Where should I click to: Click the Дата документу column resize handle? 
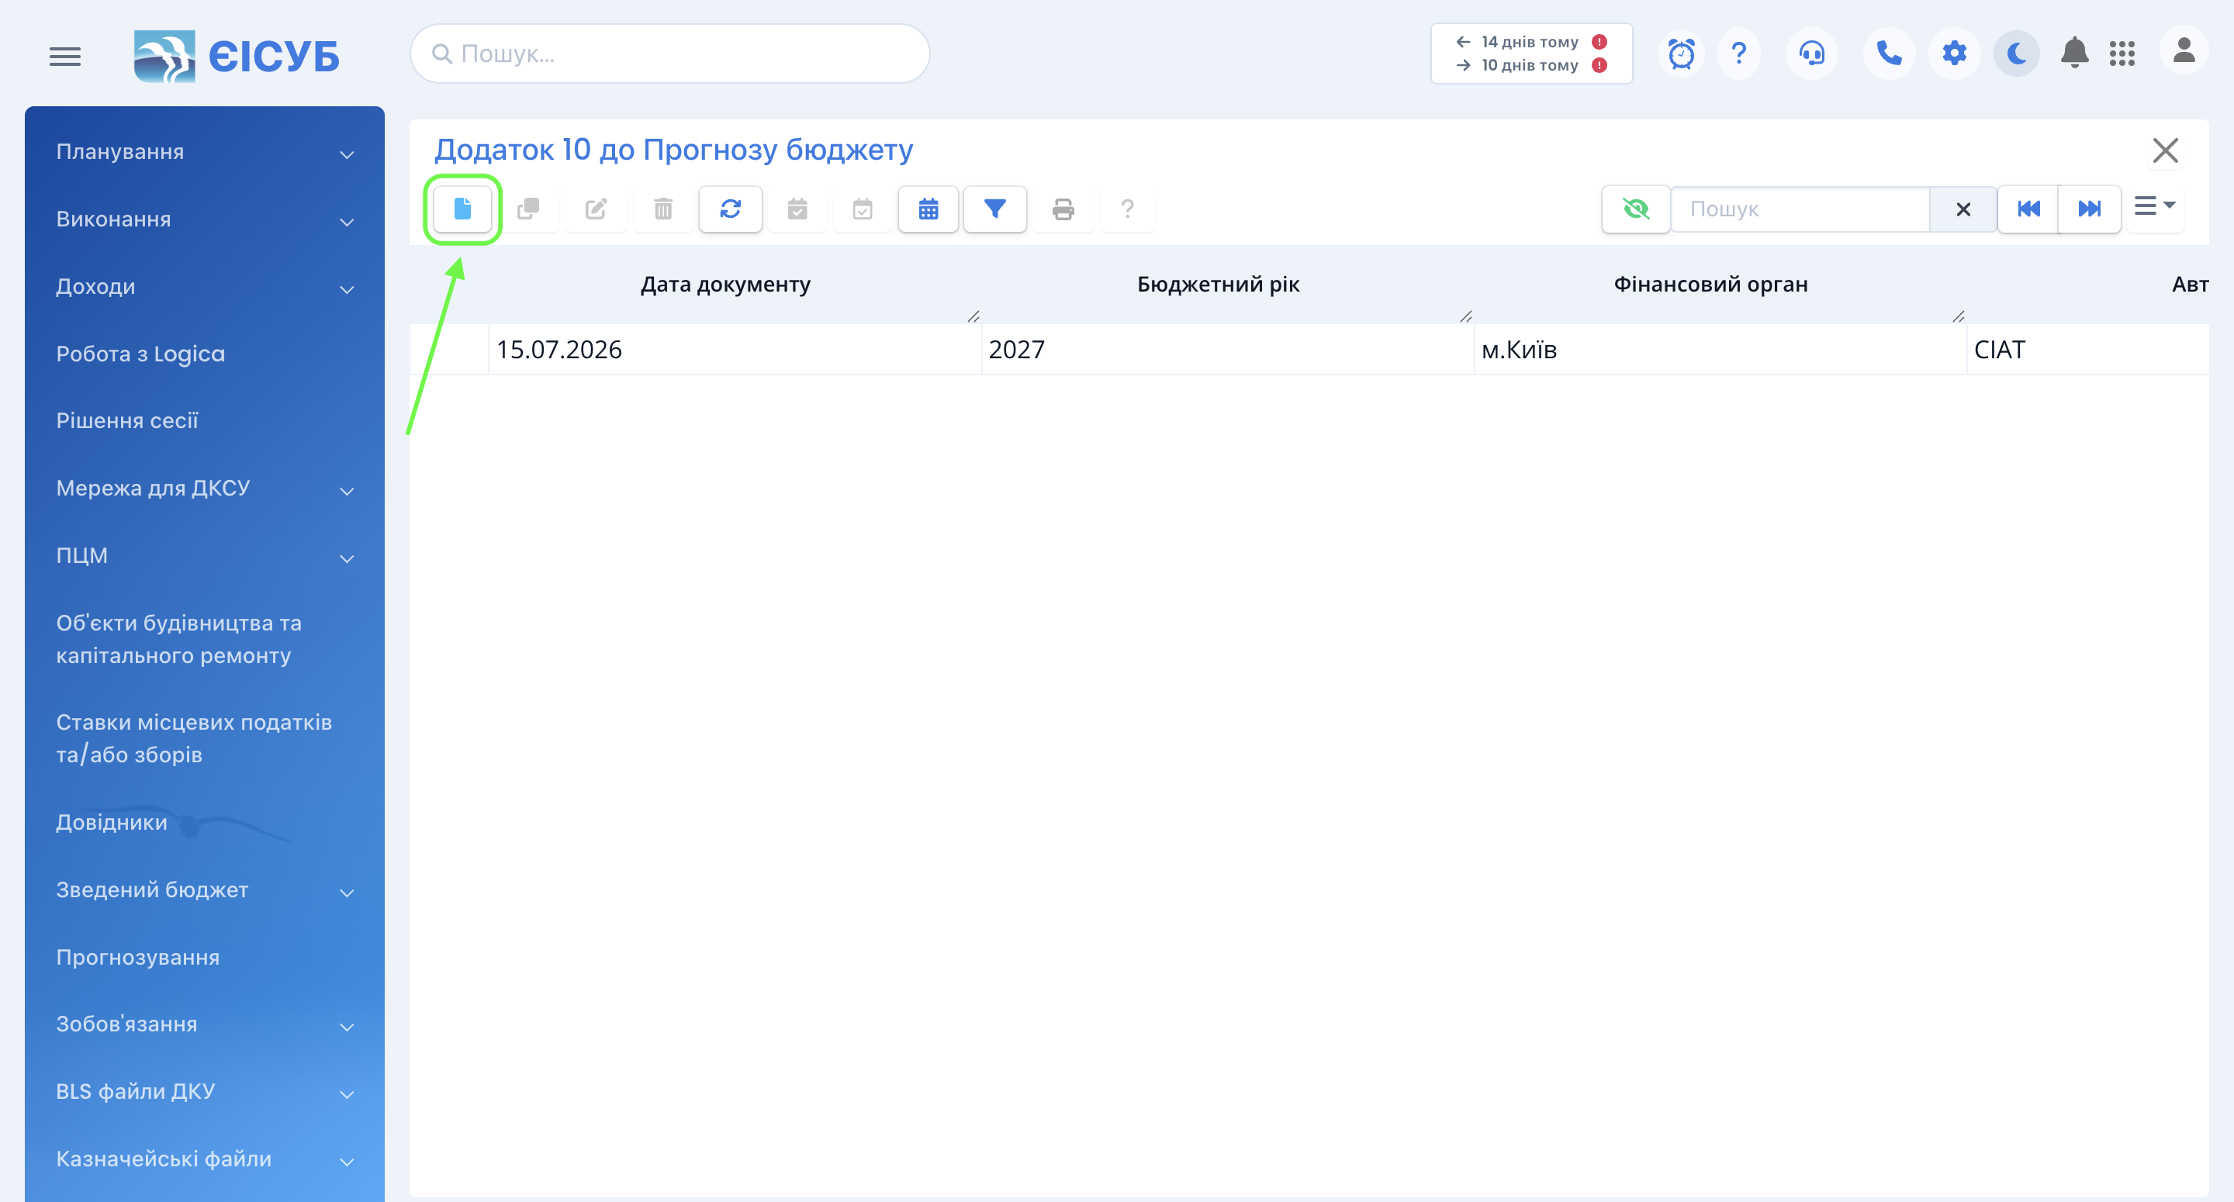[x=973, y=316]
